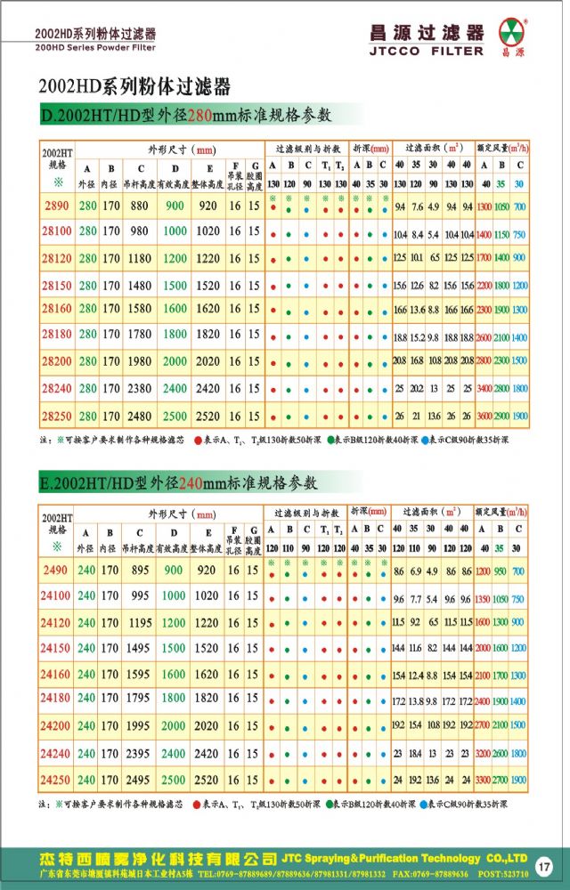The image size is (570, 890).
Task: Click the D.2002HT/HD型外径280mm section heading
Action: point(186,115)
